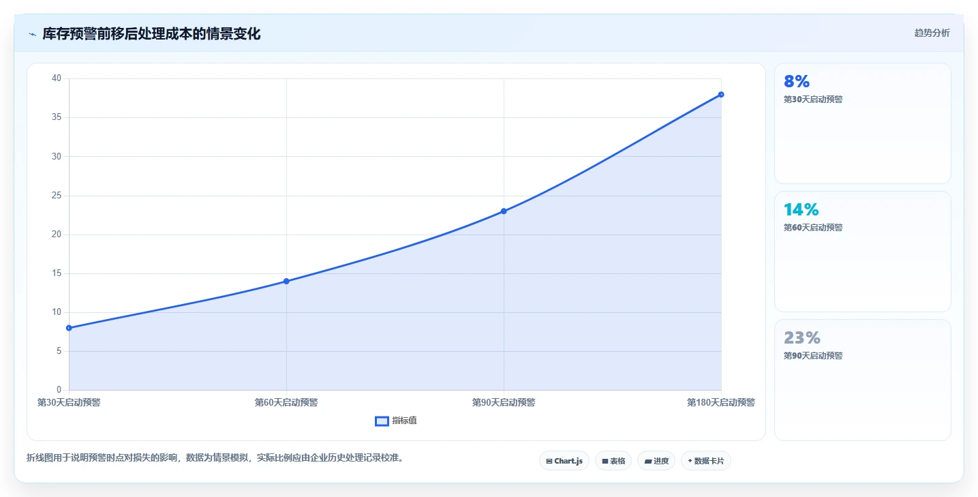The width and height of the screenshot is (978, 497).
Task: Click the y-axis value 20
Action: pyautogui.click(x=57, y=235)
